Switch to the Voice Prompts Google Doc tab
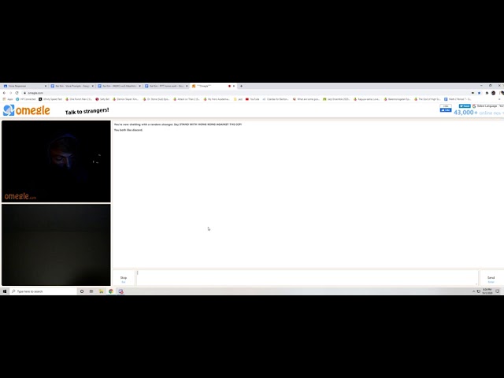The width and height of the screenshot is (504, 378). [72, 86]
